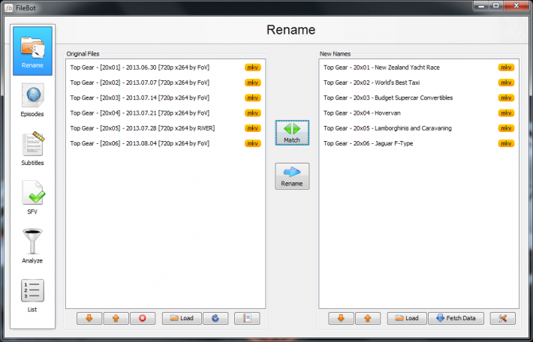Click mkv badge on original 20x05 row
The image size is (533, 342).
tap(252, 128)
